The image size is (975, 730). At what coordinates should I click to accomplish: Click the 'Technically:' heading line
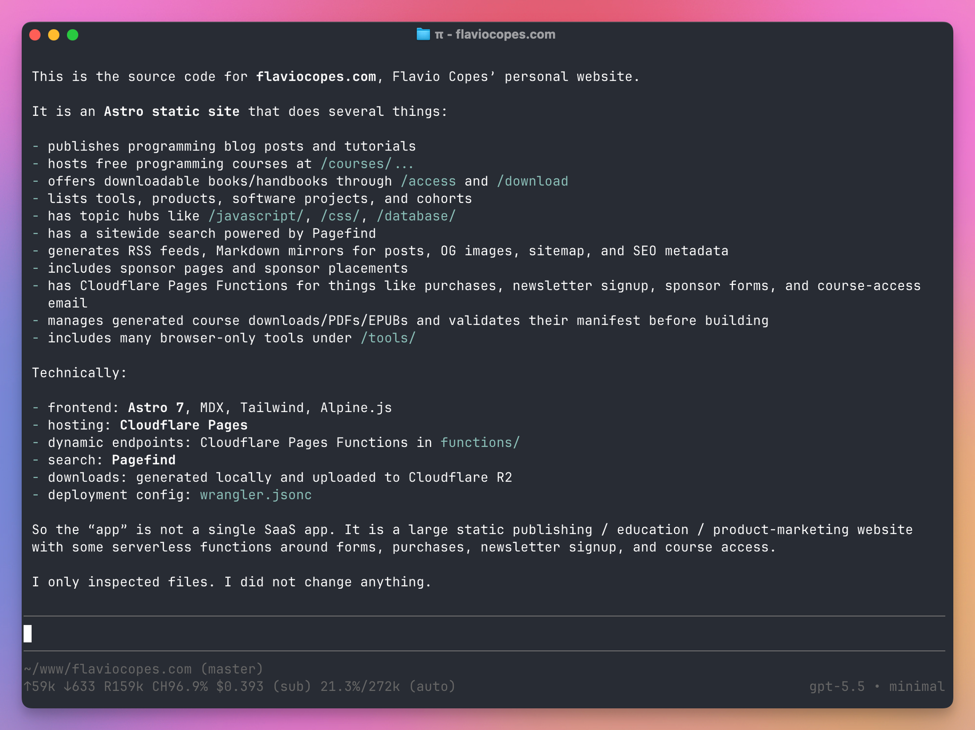79,373
